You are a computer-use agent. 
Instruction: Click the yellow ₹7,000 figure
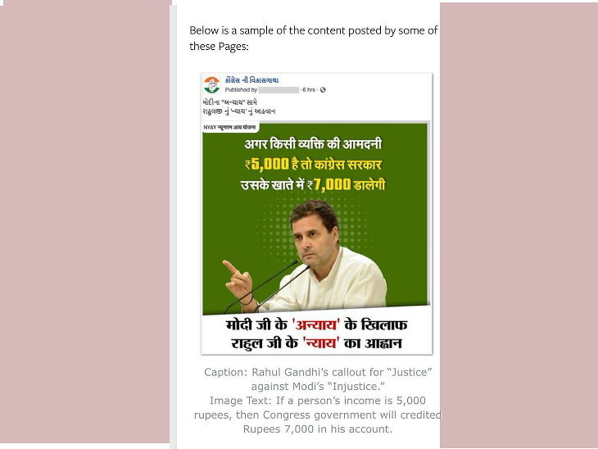[x=329, y=185]
